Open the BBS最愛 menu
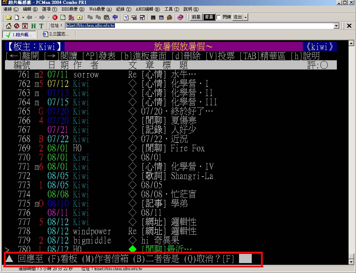Viewport: 356px width, 273px height. 74,9
